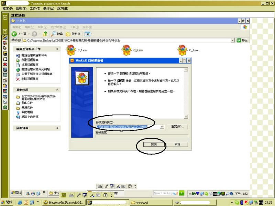Expand the 詳細資料 panel
The width and height of the screenshot is (275, 206).
click(57, 128)
